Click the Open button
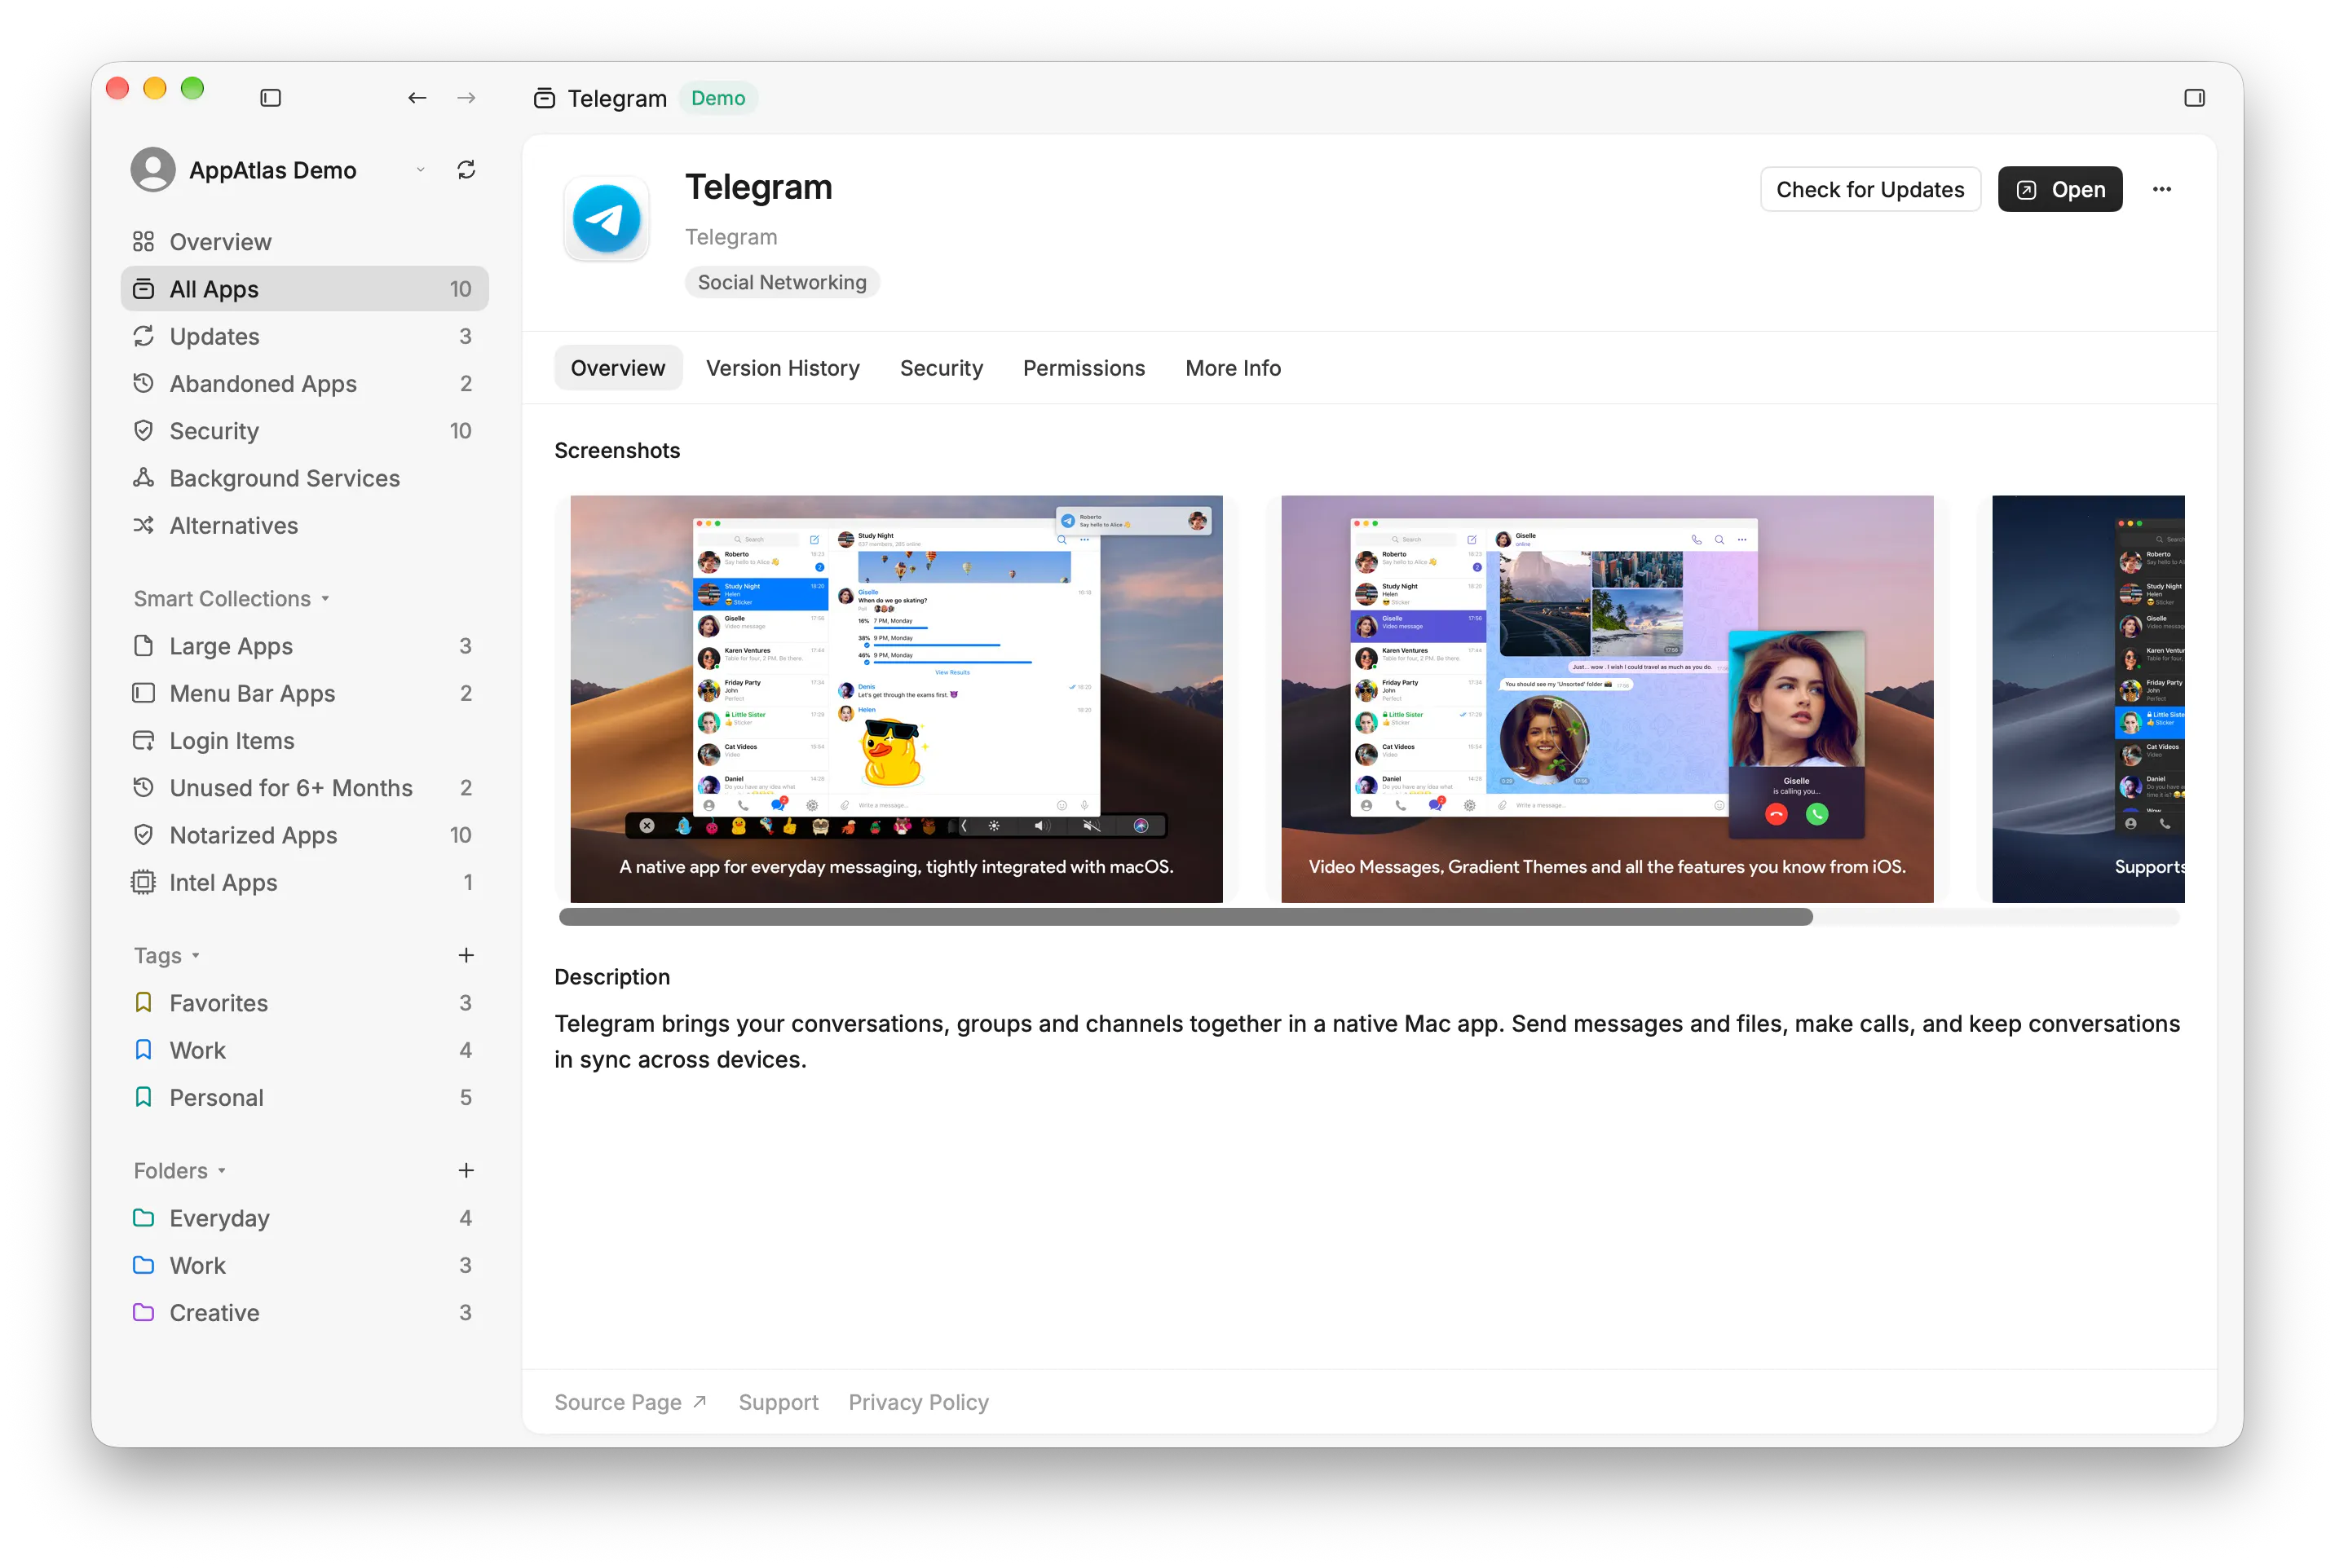 [x=2059, y=189]
